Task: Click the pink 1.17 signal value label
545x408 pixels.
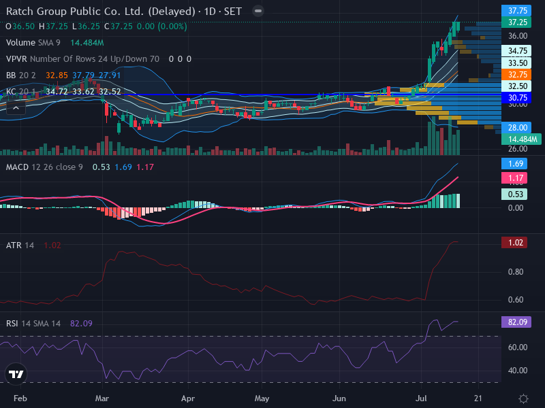Action: pos(514,178)
